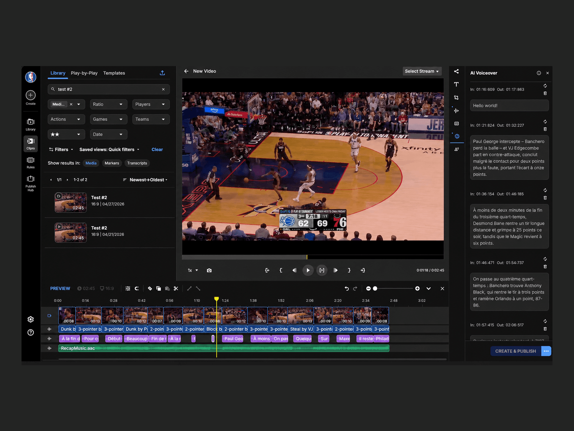Switch to the Templates tab
This screenshot has width=574, height=431.
114,73
